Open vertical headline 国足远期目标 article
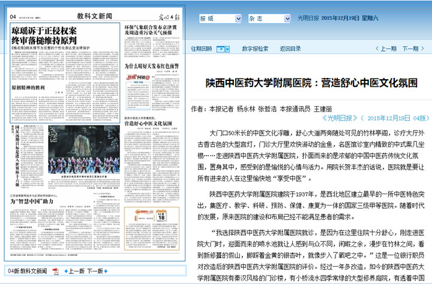The width and height of the screenshot is (432, 284). tap(17, 156)
